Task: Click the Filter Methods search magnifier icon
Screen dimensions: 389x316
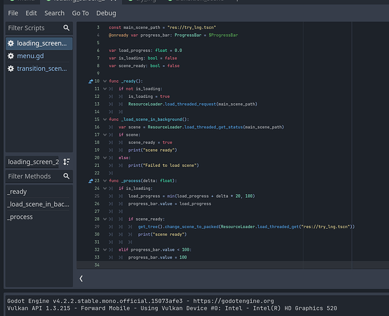Action: point(67,176)
